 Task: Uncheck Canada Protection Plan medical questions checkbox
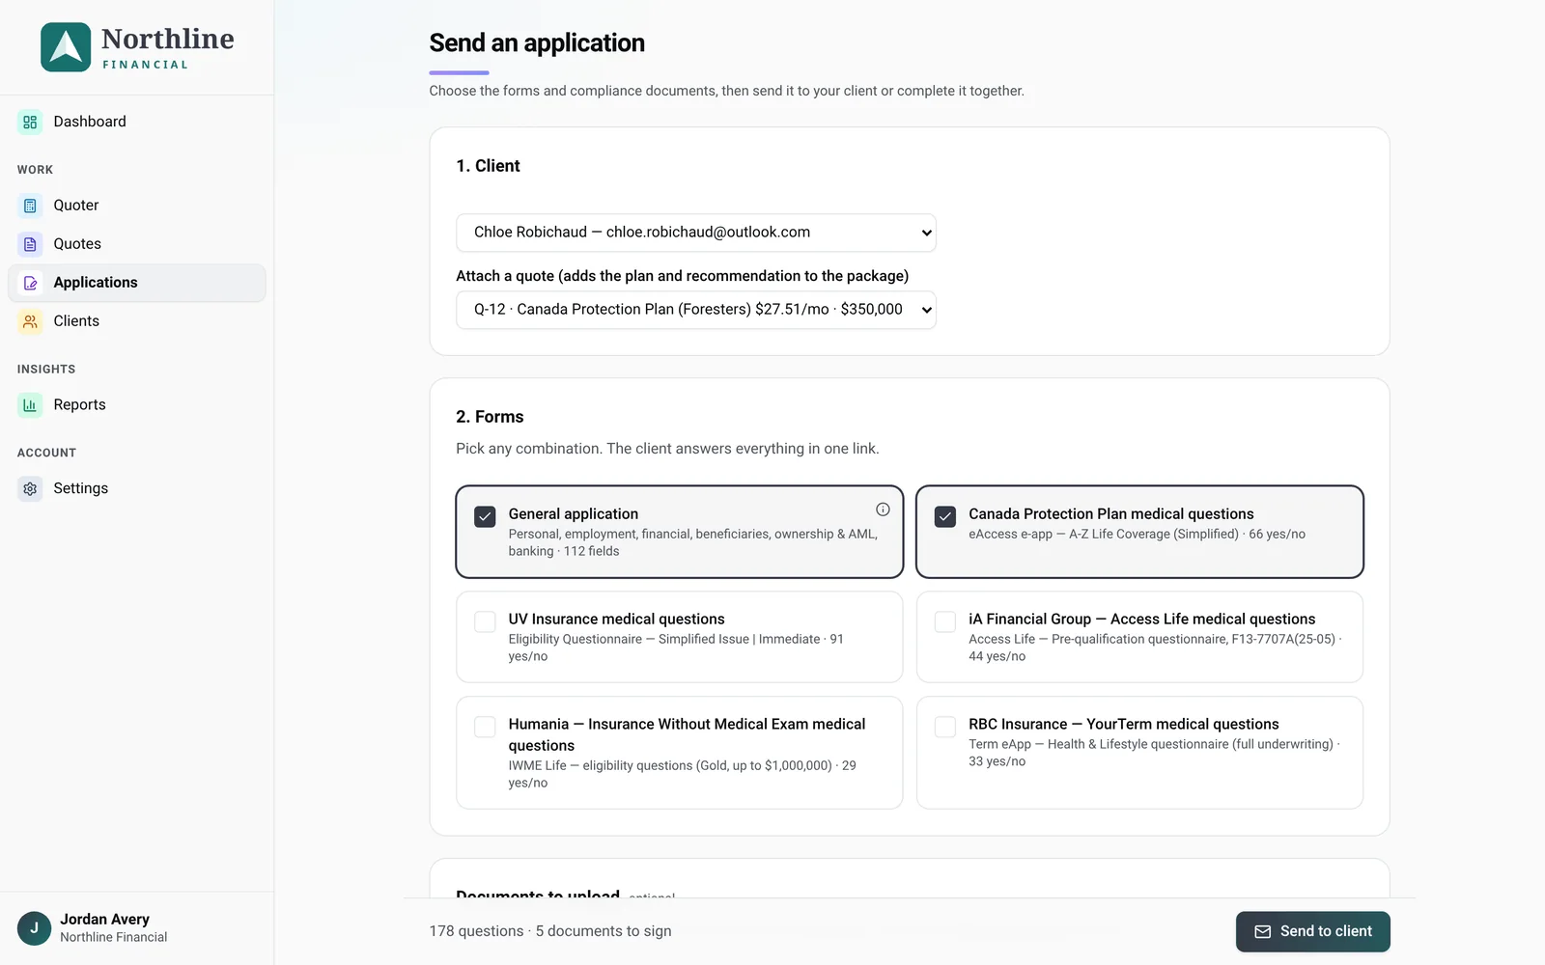click(945, 516)
